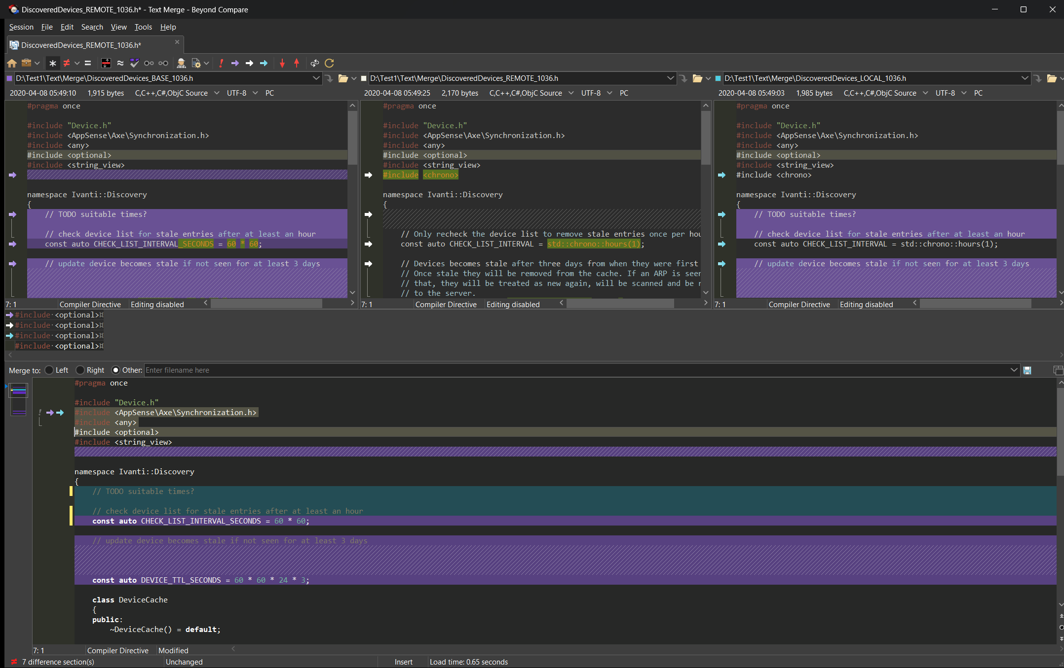Click the purple Take Left arrow icon
This screenshot has height=668, width=1064.
tap(235, 63)
